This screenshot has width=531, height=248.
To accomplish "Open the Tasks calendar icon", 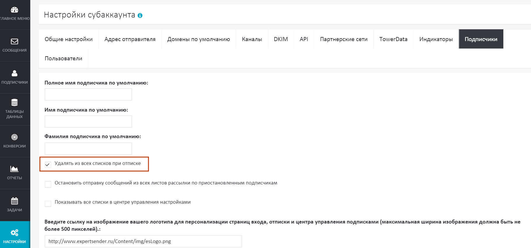I will coord(15,201).
